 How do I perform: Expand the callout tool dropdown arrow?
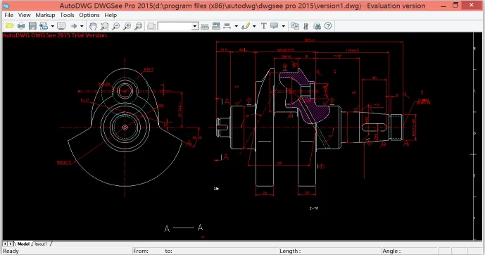283,26
